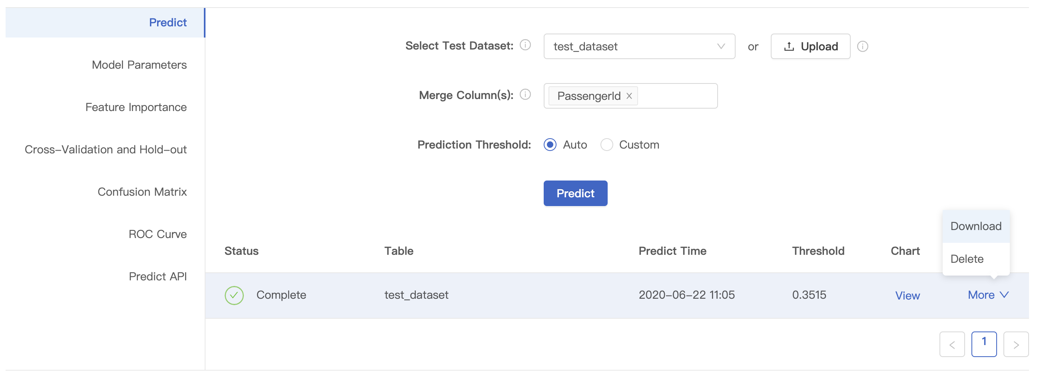Open the View chart link
Image resolution: width=1057 pixels, height=381 pixels.
pyautogui.click(x=907, y=295)
